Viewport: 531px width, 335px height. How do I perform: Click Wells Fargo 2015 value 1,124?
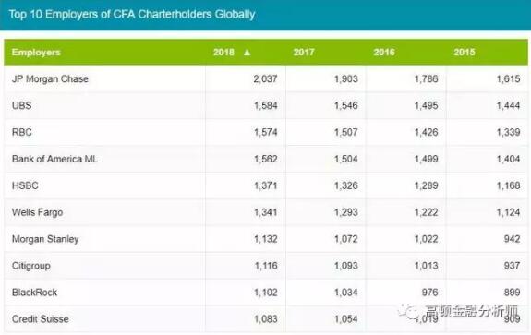[508, 212]
